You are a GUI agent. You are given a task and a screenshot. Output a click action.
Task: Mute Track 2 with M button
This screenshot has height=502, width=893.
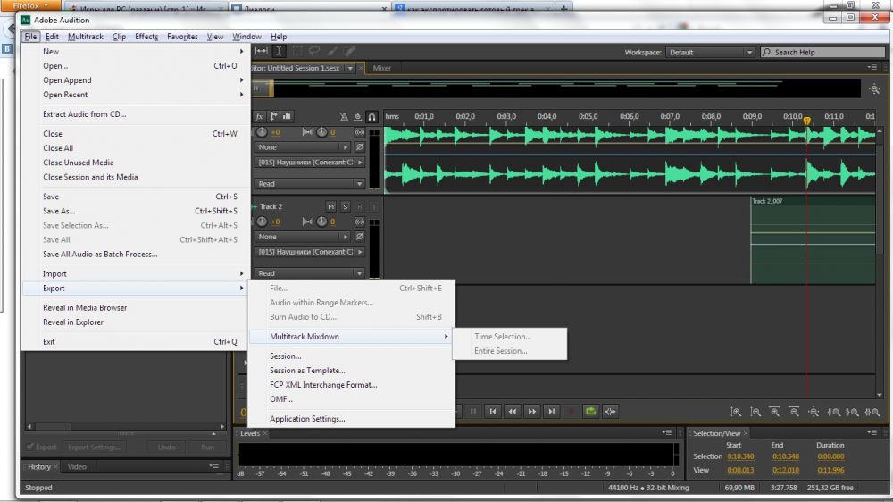(331, 206)
